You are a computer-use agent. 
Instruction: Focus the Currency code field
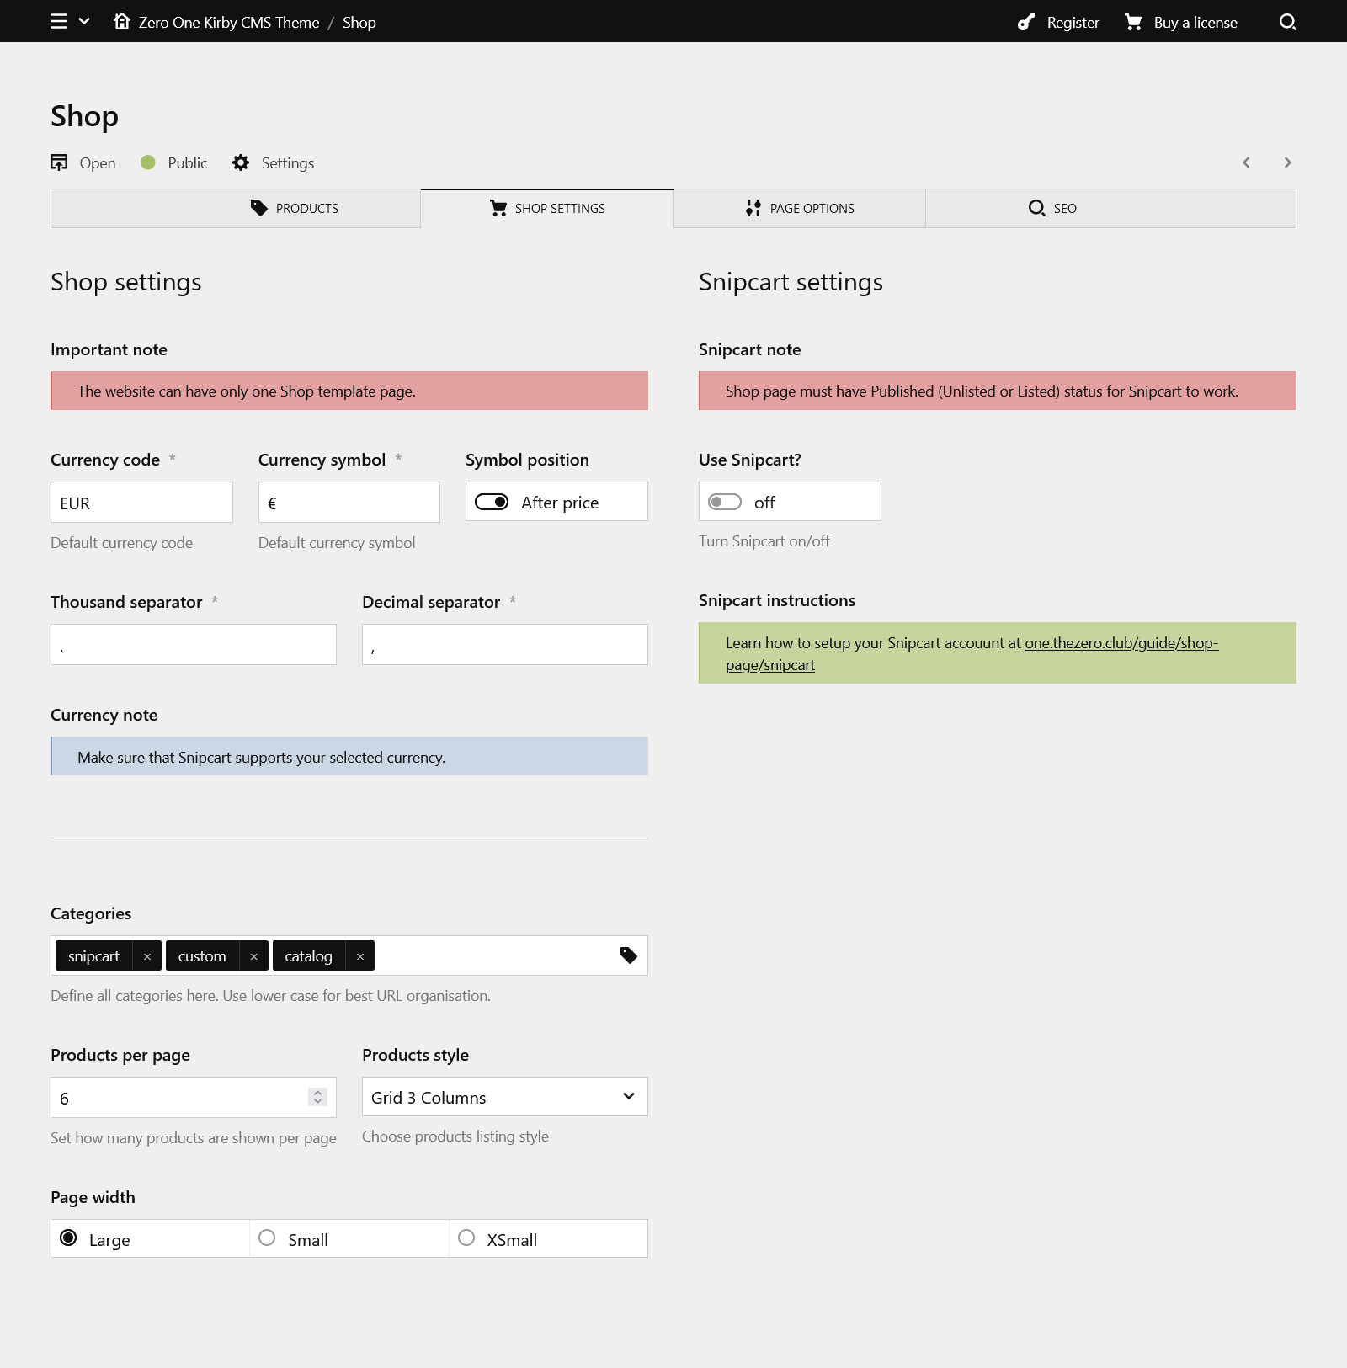click(x=141, y=503)
